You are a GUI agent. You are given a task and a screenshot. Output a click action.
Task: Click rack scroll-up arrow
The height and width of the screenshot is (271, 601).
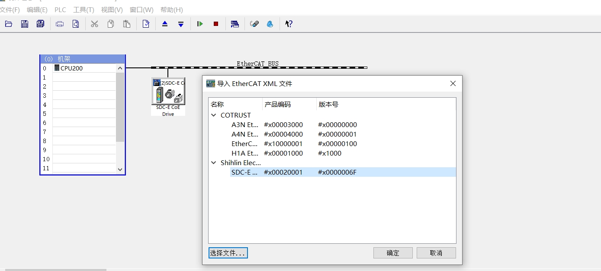tap(120, 68)
